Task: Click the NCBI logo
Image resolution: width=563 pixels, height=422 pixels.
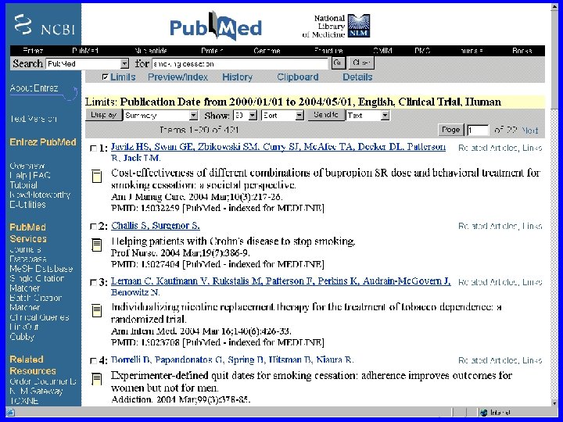Action: [45, 25]
